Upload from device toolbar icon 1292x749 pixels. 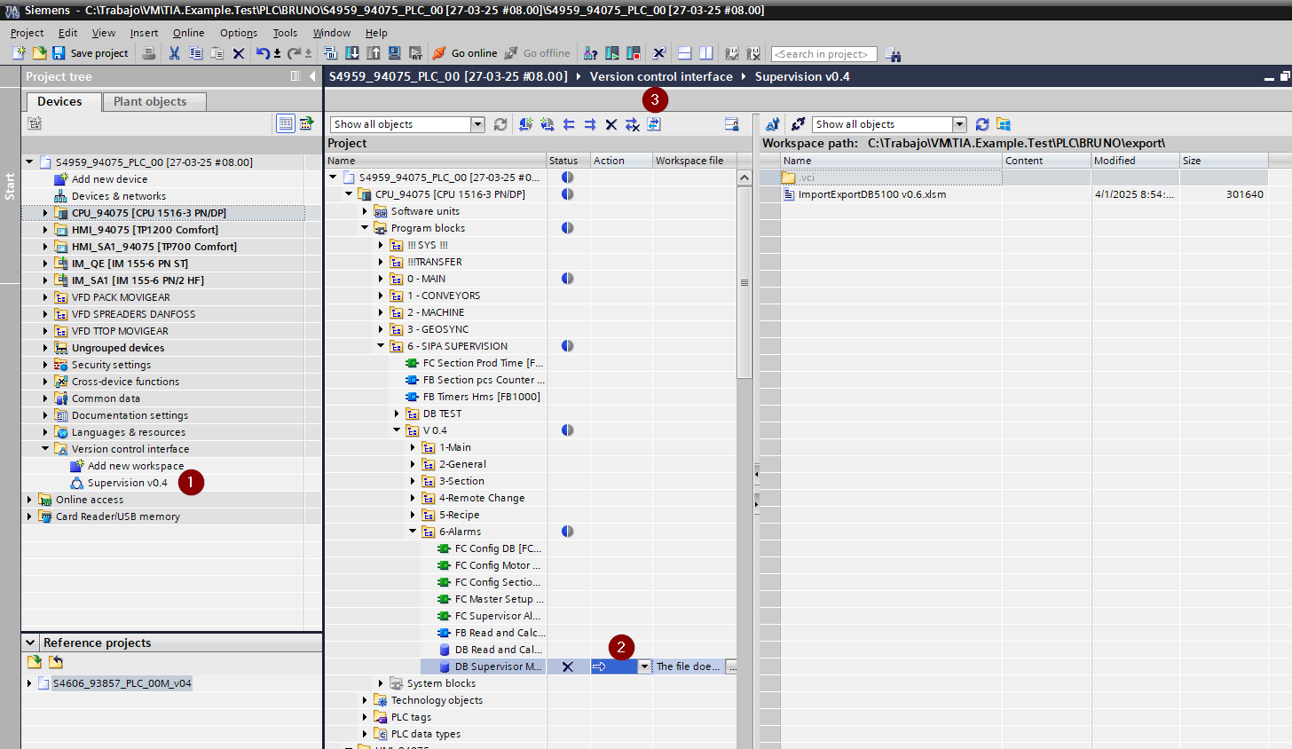coord(374,53)
